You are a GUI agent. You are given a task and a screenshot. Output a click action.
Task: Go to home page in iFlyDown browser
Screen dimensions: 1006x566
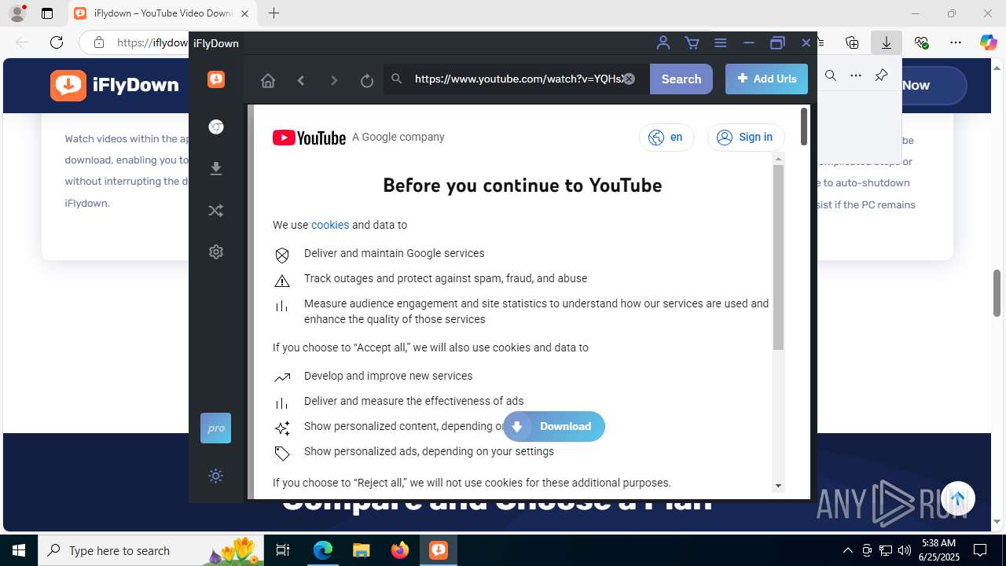point(268,80)
